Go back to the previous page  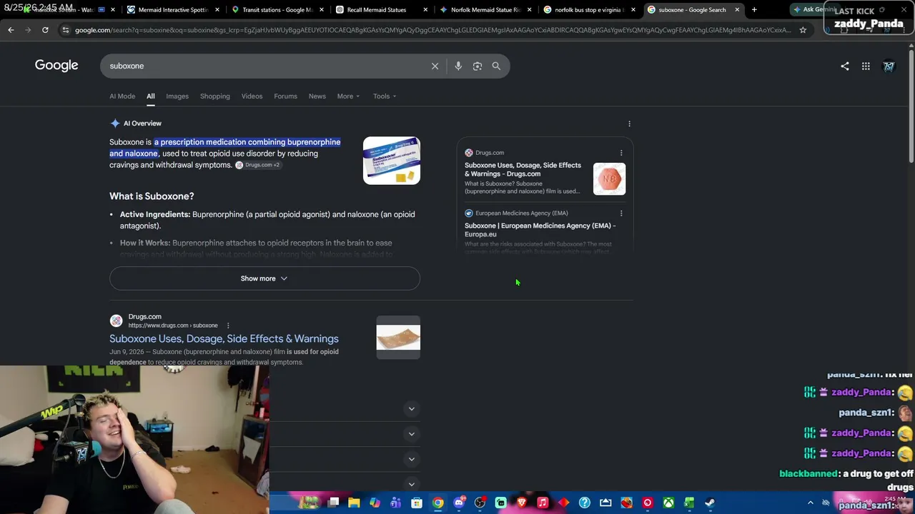coord(11,30)
